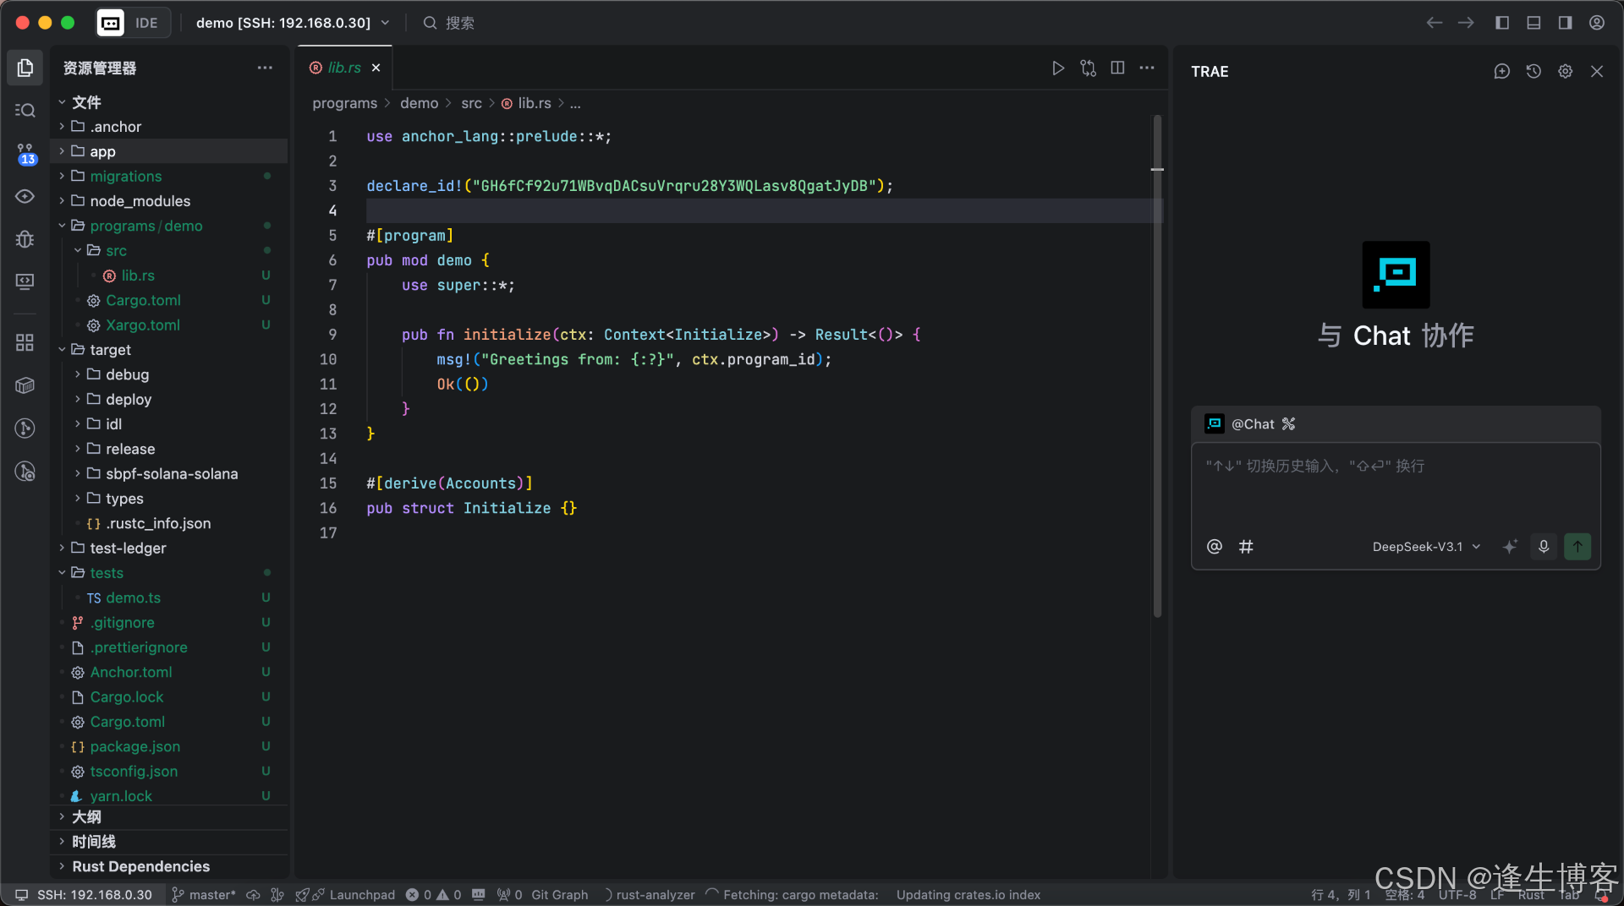Screen dimensions: 1624x906
Task: Open Explorer panel more actions ellipsis
Action: click(x=265, y=68)
